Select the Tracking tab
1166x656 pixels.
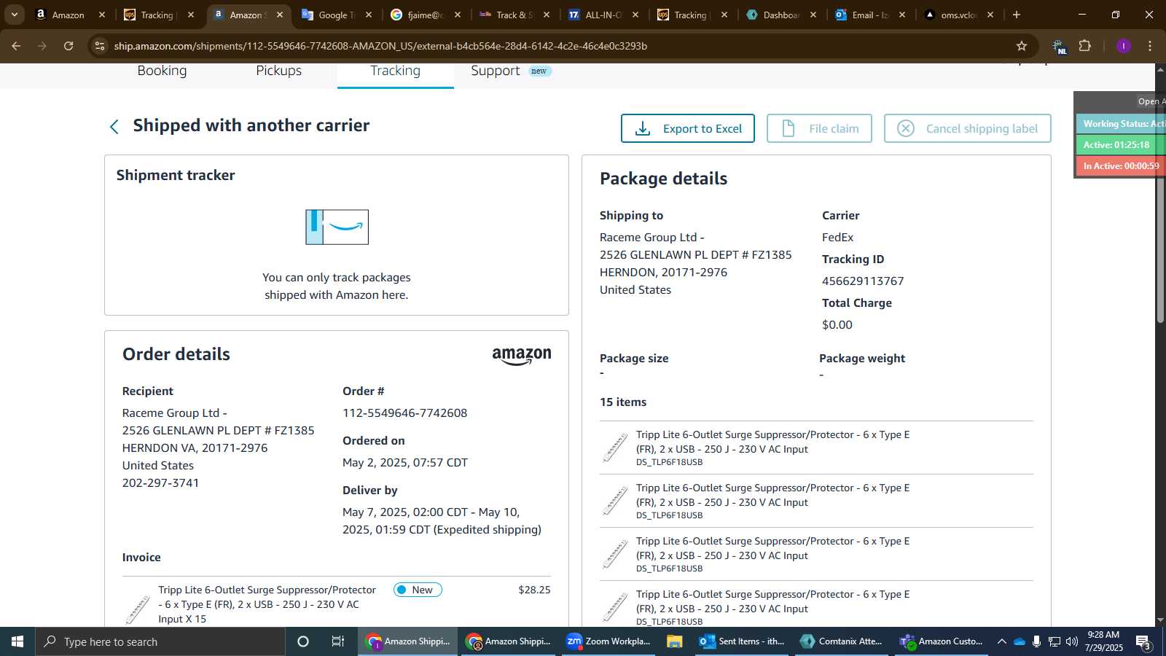pyautogui.click(x=395, y=71)
